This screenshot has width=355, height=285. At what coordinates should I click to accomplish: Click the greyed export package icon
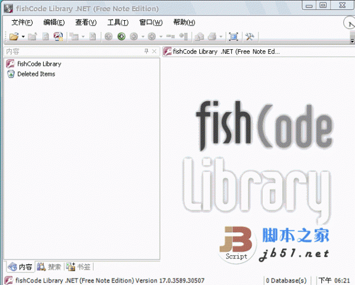199,37
